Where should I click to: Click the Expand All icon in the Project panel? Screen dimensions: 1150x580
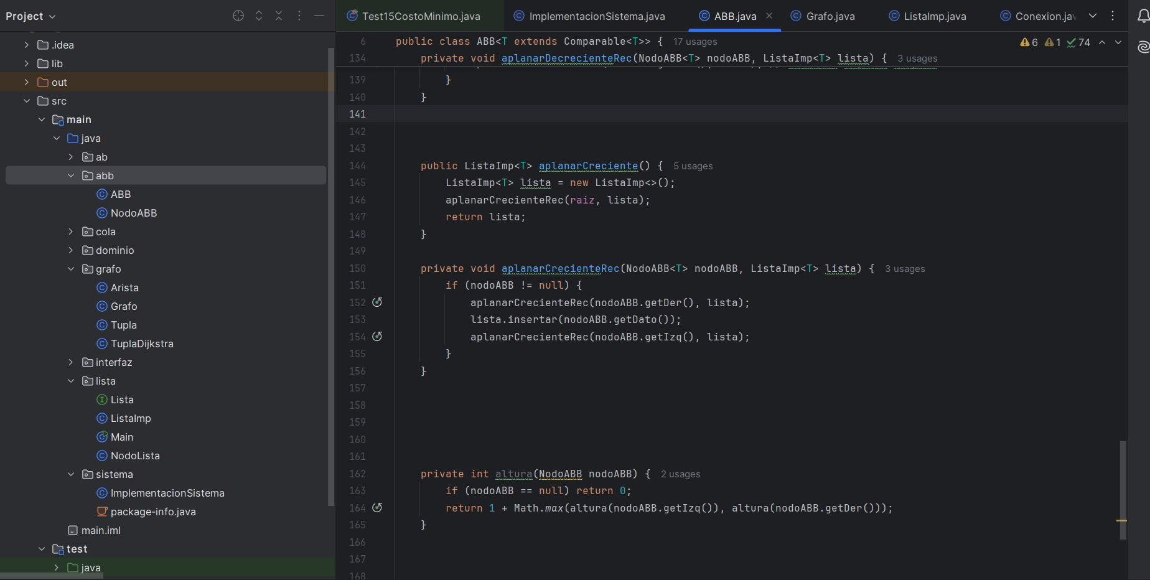point(259,16)
